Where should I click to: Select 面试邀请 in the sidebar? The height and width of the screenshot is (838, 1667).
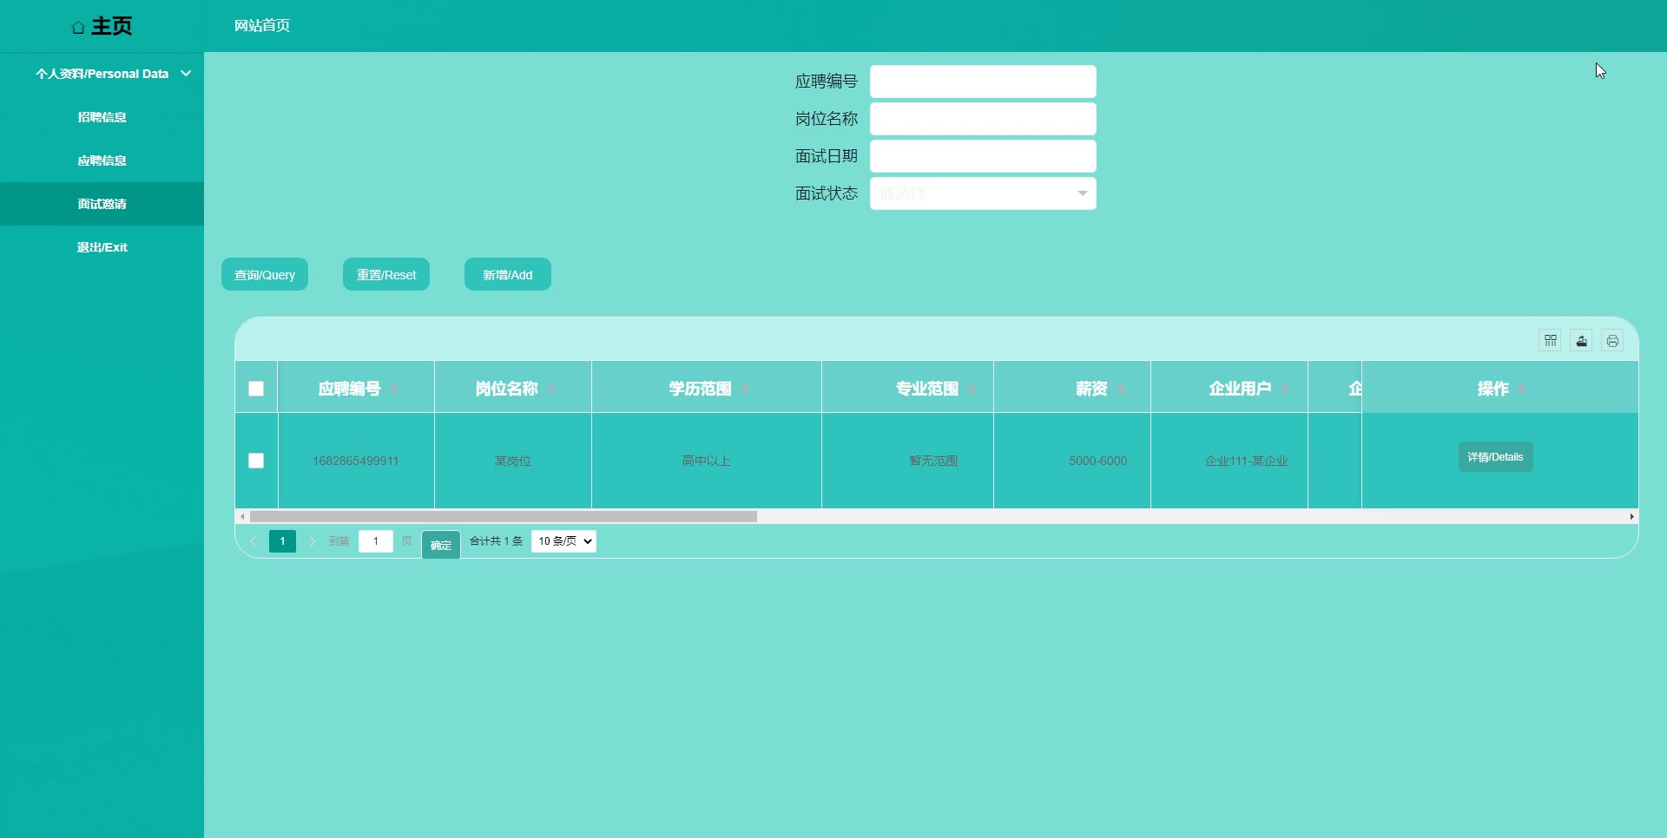102,204
